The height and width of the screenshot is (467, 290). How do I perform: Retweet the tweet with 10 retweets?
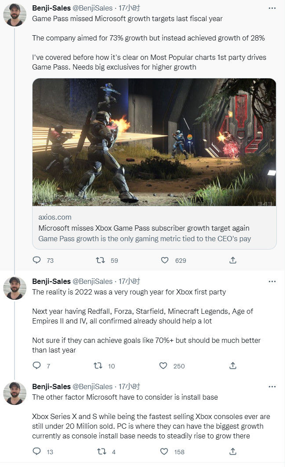(x=98, y=365)
